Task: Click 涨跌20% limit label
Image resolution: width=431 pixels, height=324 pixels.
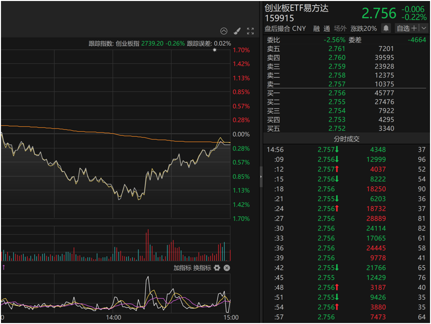Action: point(364,28)
